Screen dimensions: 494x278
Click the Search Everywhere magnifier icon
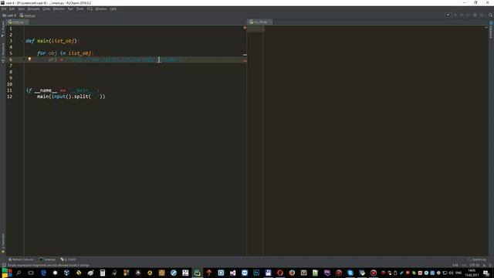click(490, 15)
